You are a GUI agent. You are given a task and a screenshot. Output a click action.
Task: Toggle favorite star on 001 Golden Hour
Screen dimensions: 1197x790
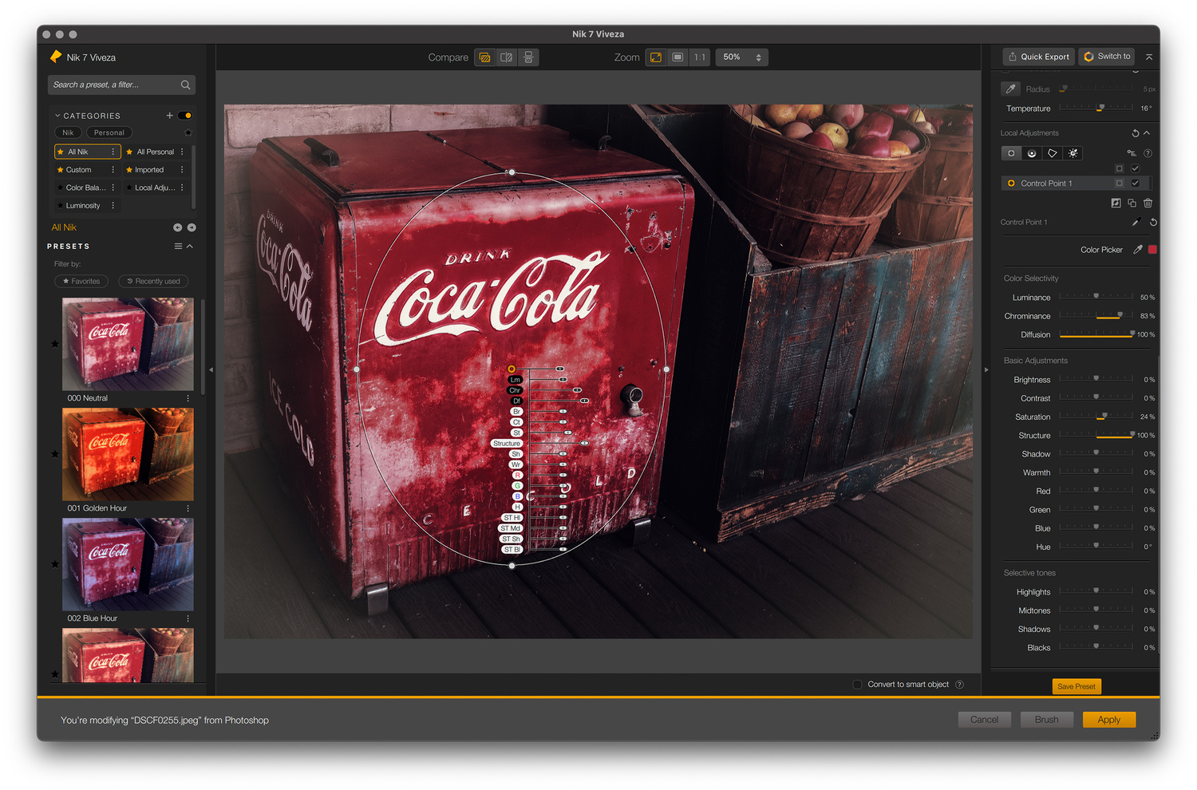(55, 454)
